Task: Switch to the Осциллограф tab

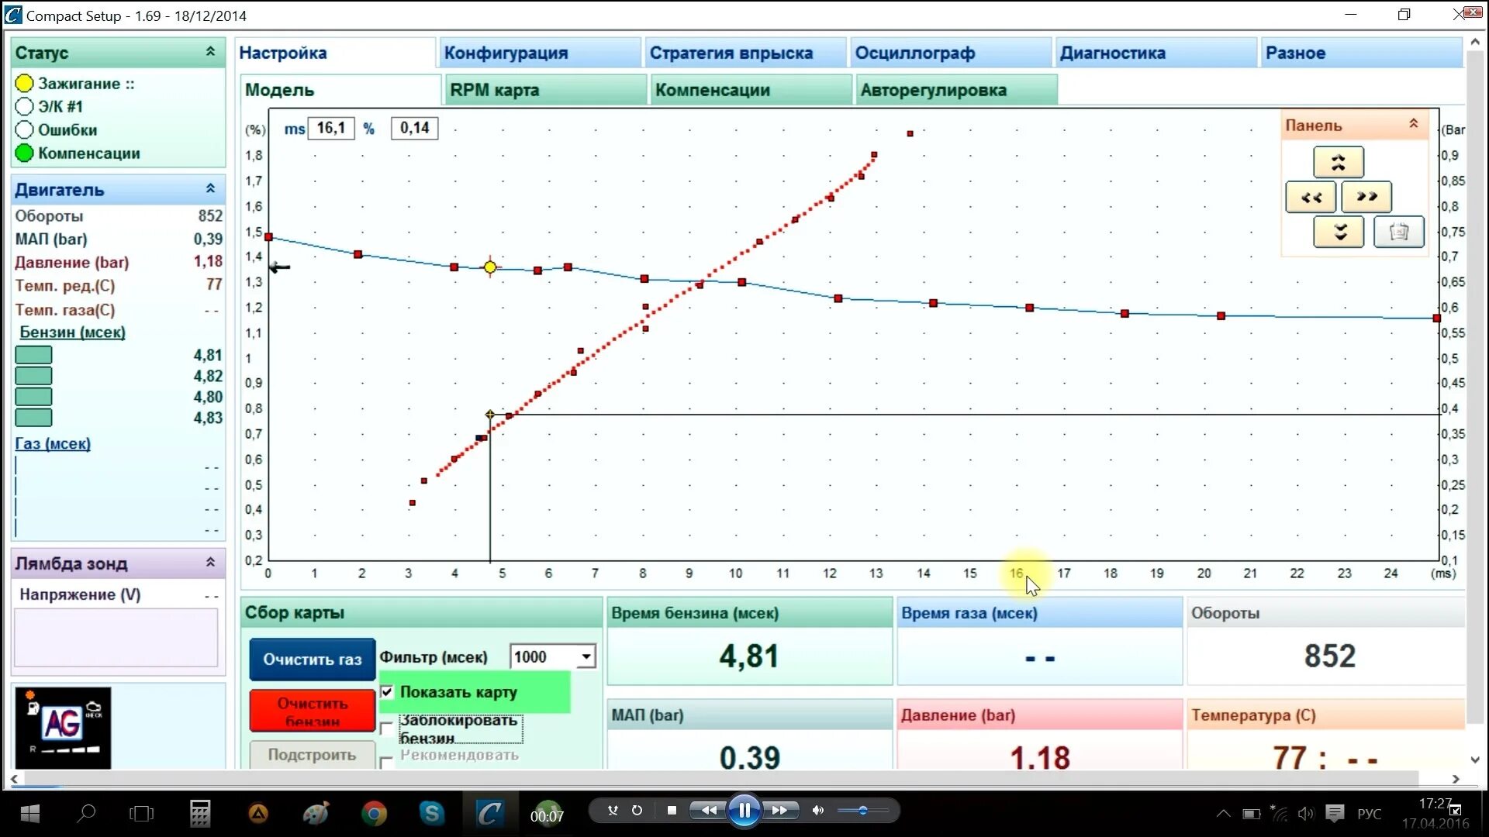Action: 915,53
